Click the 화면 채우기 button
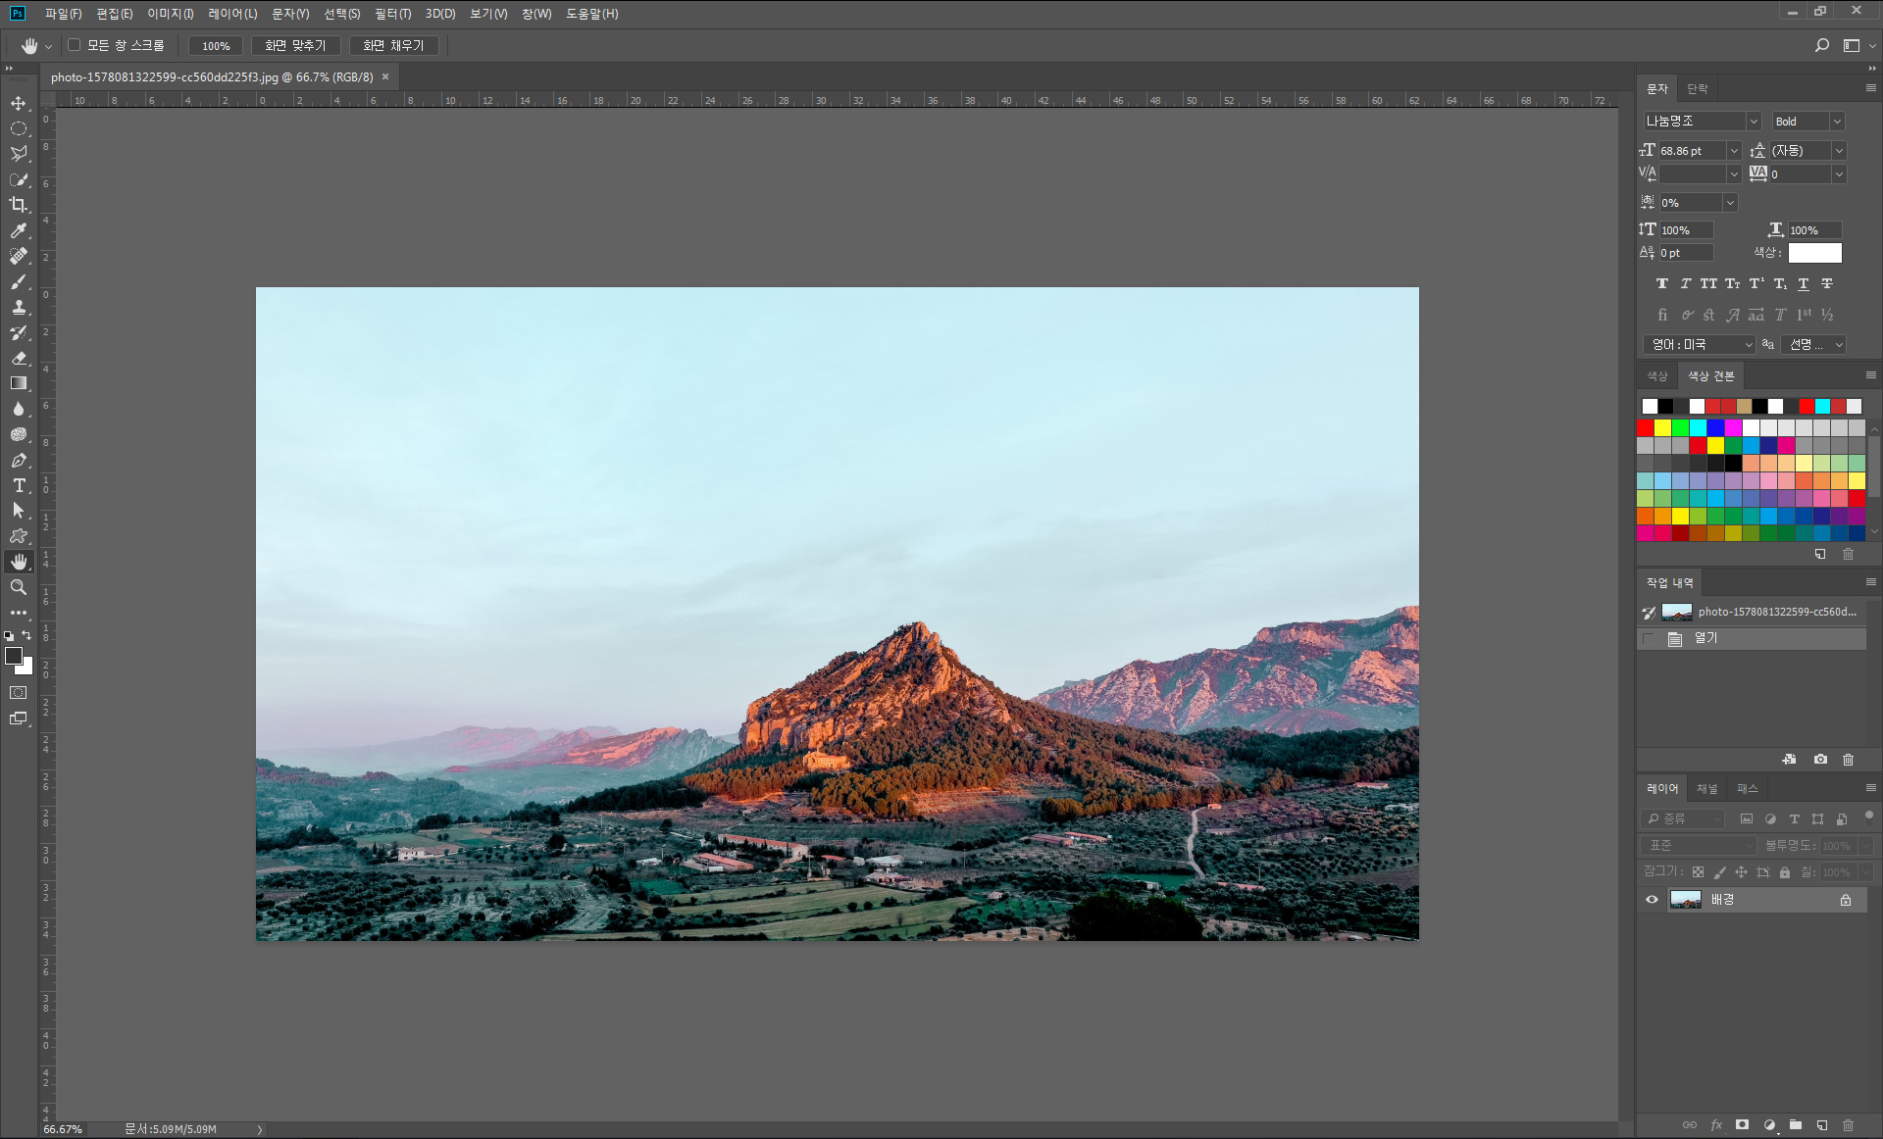Viewport: 1883px width, 1139px height. pyautogui.click(x=393, y=46)
